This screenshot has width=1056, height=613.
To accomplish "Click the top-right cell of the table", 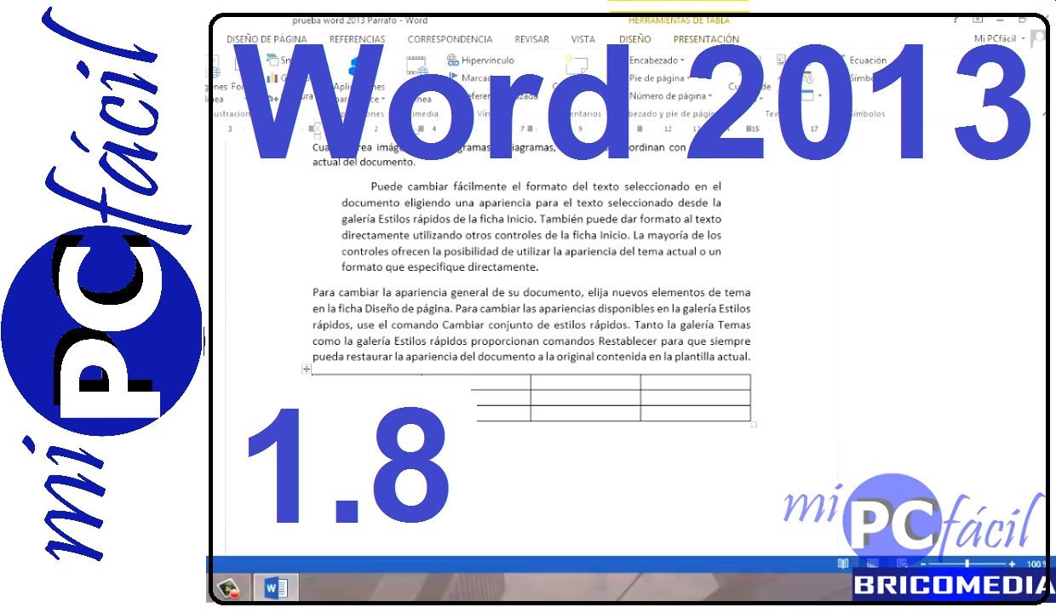I will coord(695,382).
